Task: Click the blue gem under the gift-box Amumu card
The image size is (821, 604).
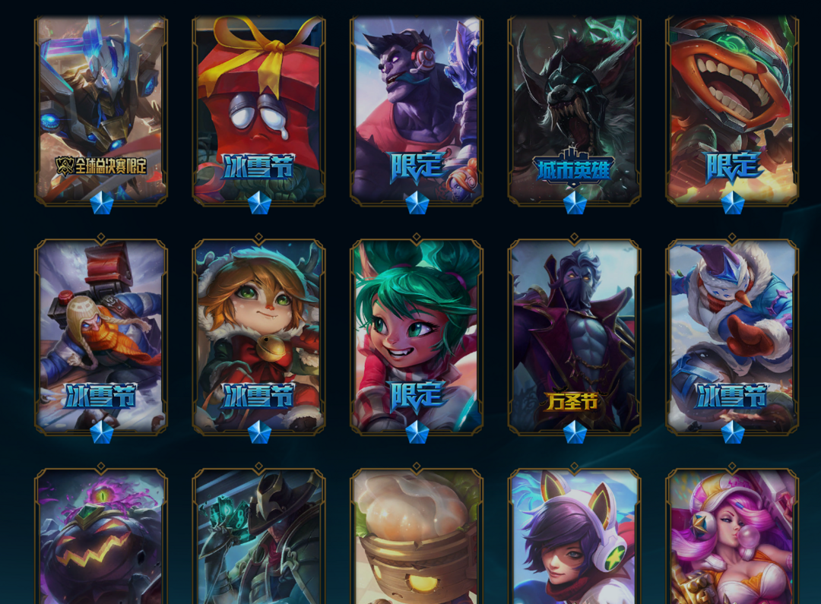Action: (x=259, y=203)
